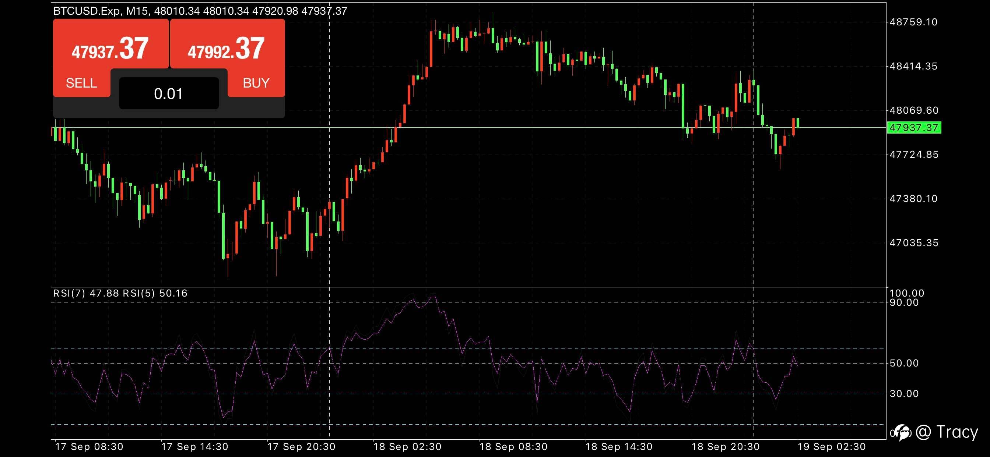Click the 19 Sep 02:30 time label

coord(832,447)
